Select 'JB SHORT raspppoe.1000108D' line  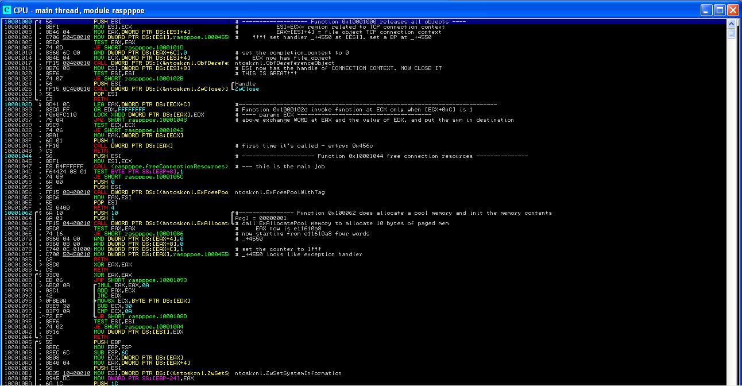pyautogui.click(x=142, y=316)
